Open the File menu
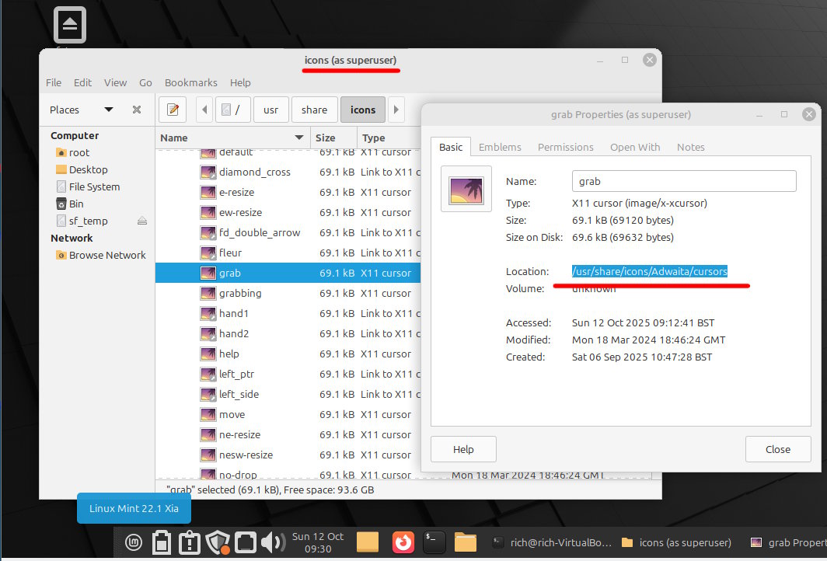This screenshot has height=561, width=827. 54,83
